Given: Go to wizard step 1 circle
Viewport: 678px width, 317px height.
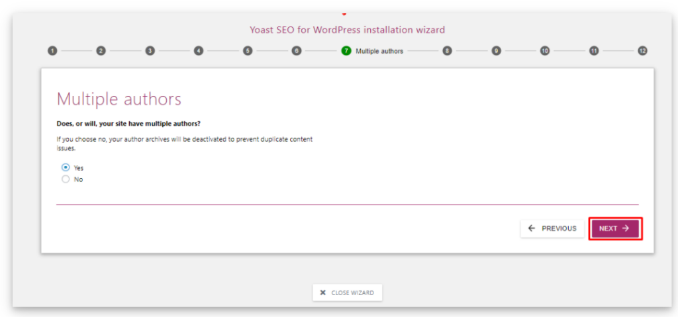Looking at the screenshot, I should point(52,51).
